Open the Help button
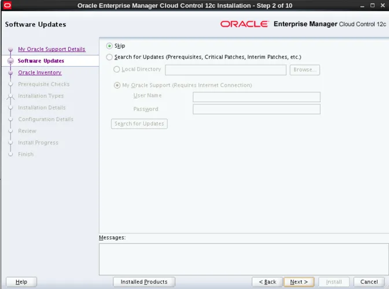389x289 pixels. 21,282
